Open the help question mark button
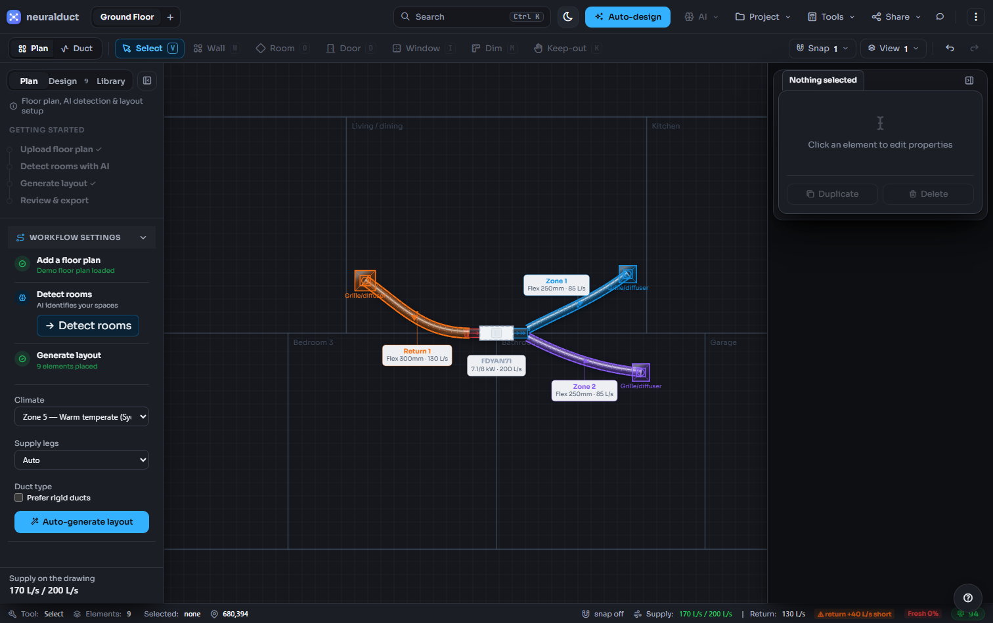Image resolution: width=993 pixels, height=623 pixels. click(x=967, y=597)
